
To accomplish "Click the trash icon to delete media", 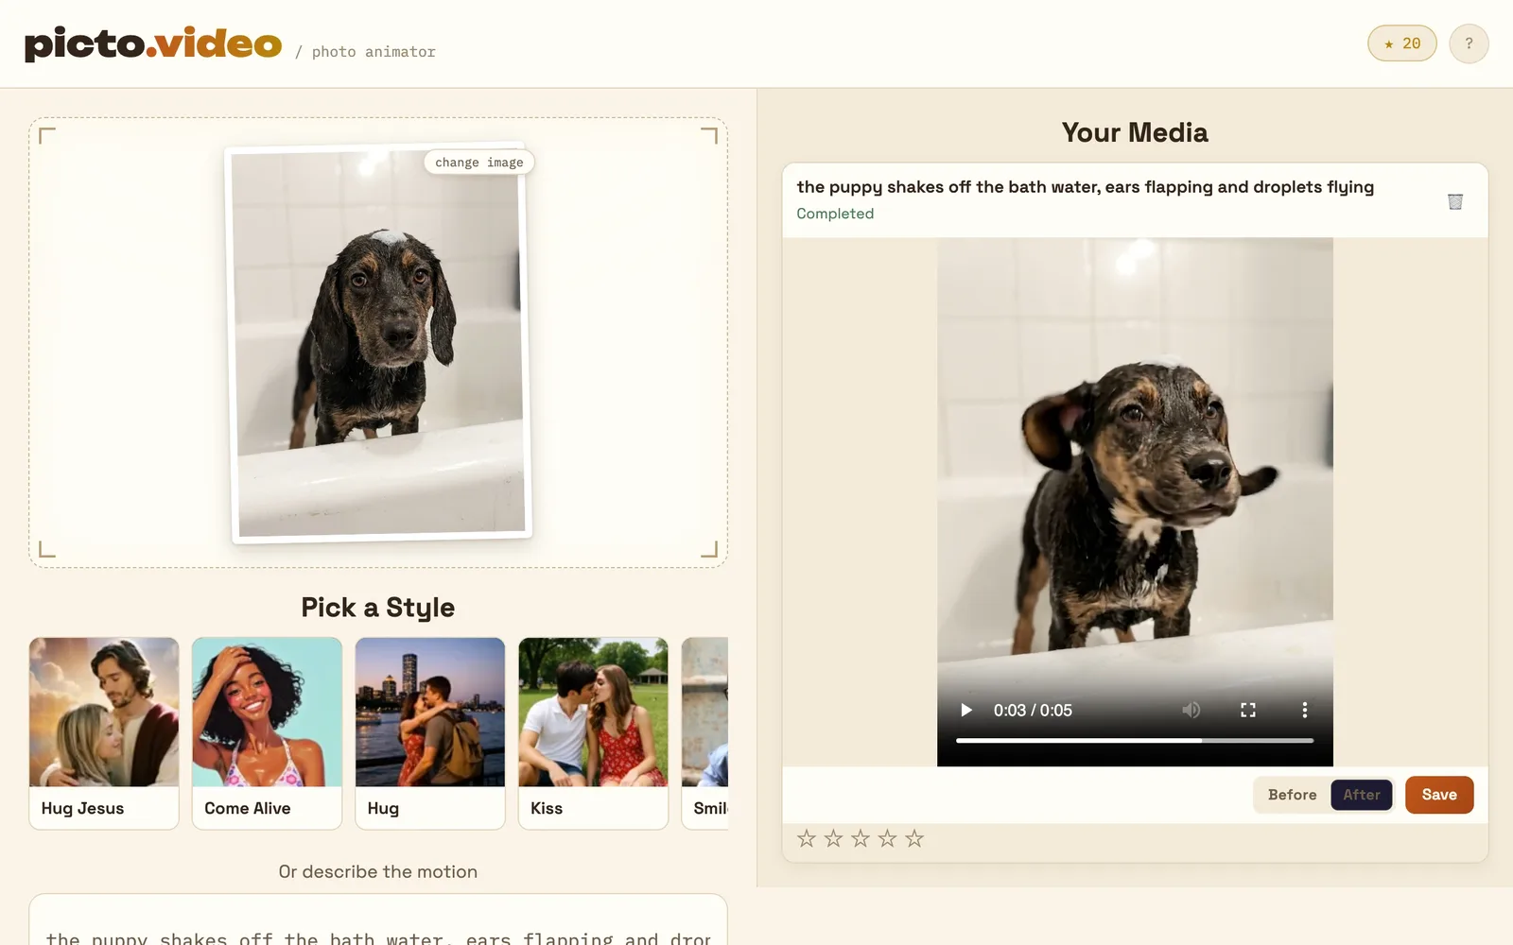I will pos(1455,201).
